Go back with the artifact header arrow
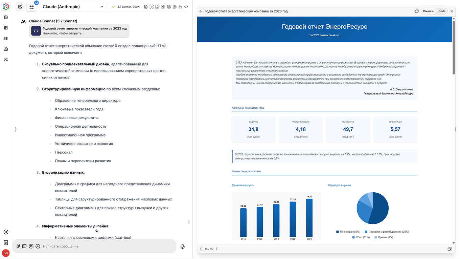The image size is (460, 259). [201, 11]
